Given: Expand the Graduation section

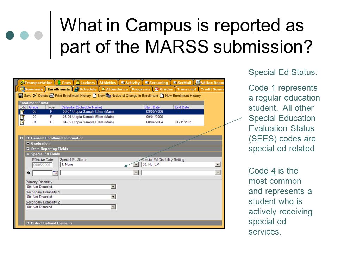Looking at the screenshot, I should coord(28,144).
